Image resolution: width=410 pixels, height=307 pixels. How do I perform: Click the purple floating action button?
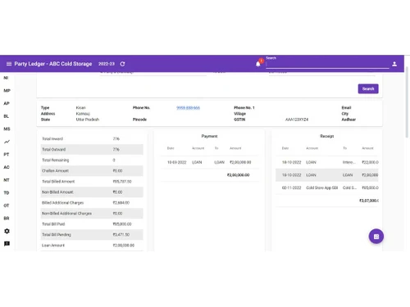376,237
